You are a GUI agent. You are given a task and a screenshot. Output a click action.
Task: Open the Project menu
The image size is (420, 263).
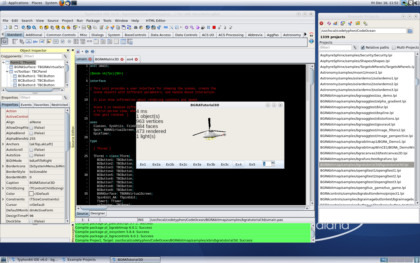pos(67,21)
